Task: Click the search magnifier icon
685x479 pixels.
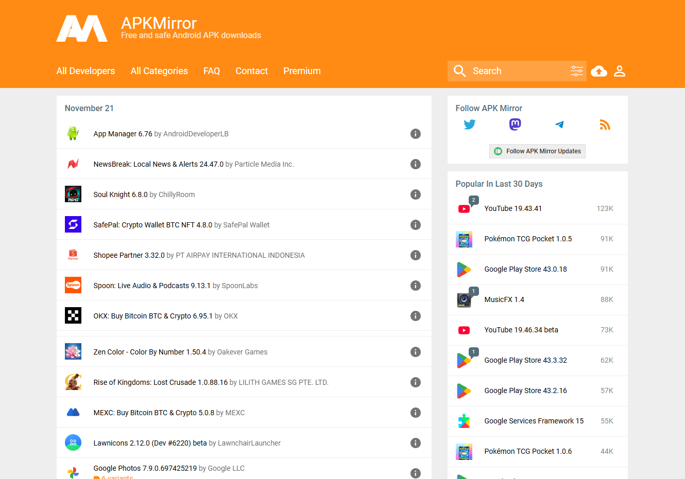Action: pos(460,71)
